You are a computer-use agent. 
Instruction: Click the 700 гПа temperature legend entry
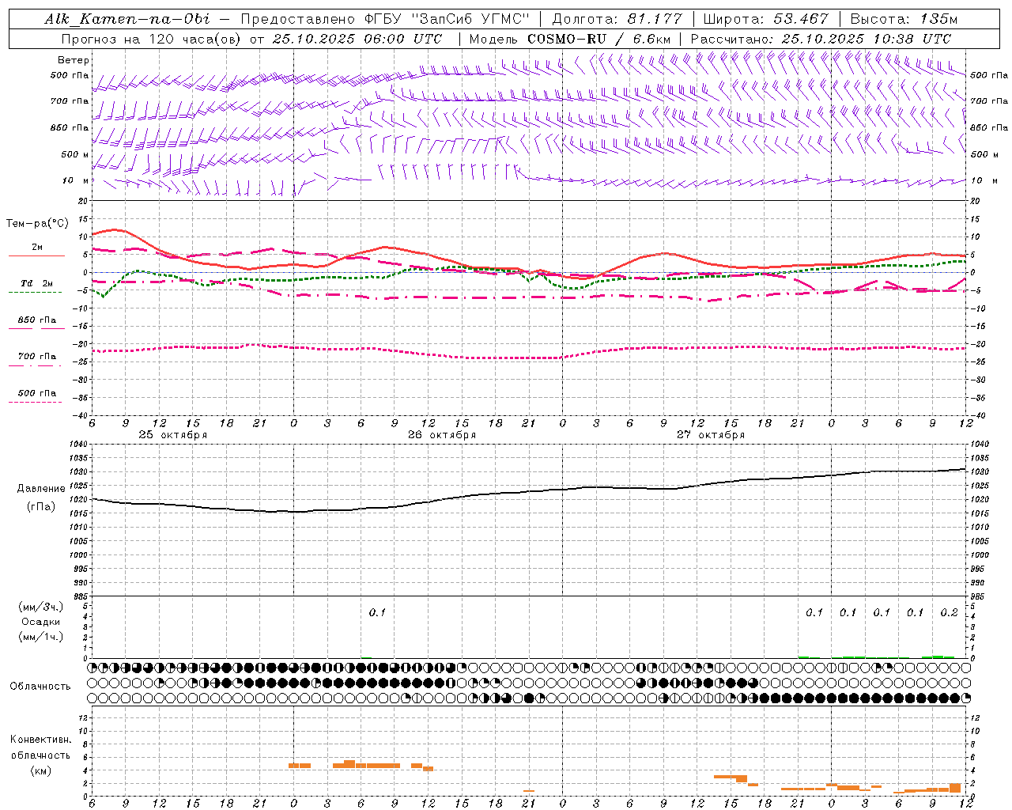point(37,357)
